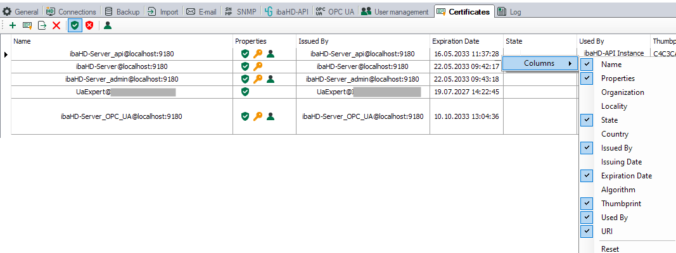676x253 pixels.
Task: Select the ibaHD-Server_api@localhost:9180 name cell
Action: (122, 54)
